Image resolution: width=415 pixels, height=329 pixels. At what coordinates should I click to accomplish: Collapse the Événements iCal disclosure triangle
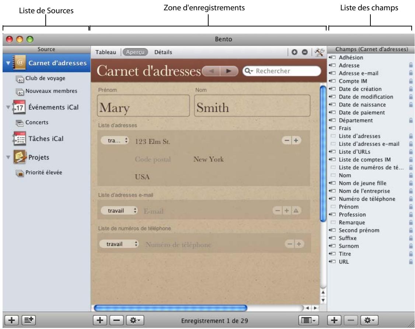[8, 107]
